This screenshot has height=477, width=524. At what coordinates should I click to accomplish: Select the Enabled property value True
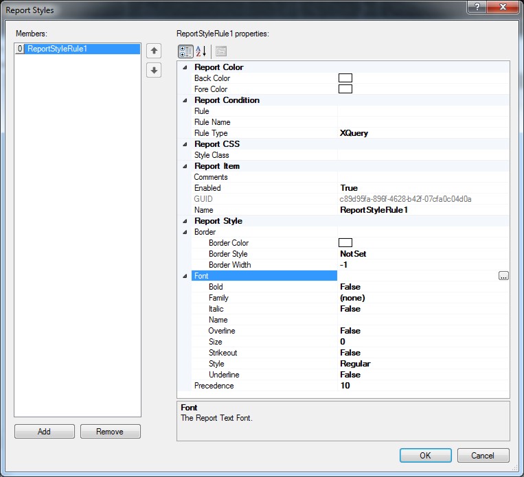tap(349, 188)
